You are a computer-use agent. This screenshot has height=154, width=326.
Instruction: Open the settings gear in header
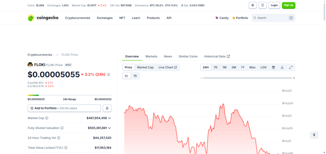[x=253, y=5]
